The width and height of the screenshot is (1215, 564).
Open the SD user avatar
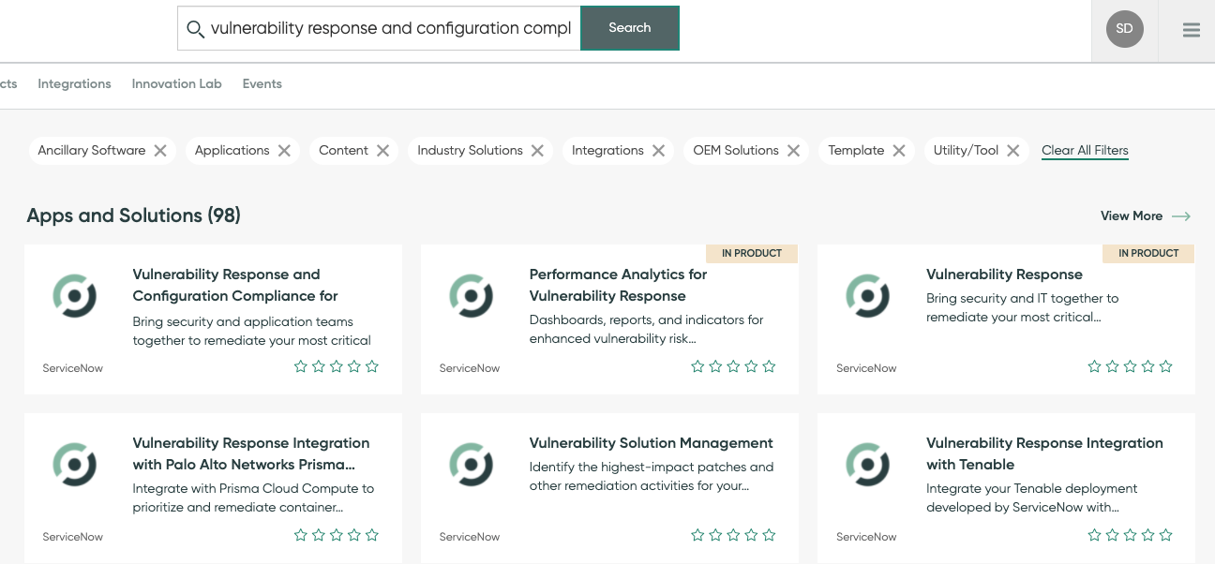(1124, 29)
